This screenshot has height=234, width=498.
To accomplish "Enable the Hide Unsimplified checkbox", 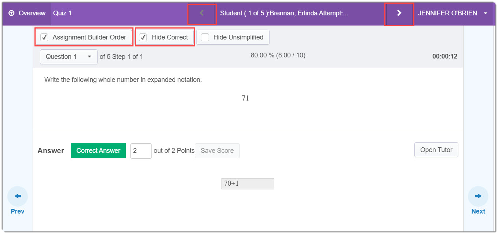I will coord(205,37).
